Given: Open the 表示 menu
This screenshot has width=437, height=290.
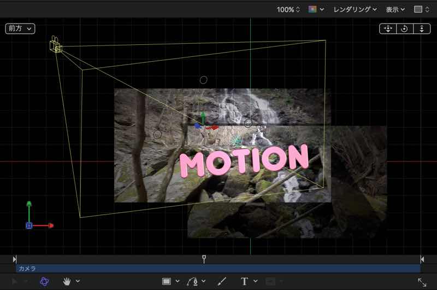Looking at the screenshot, I should (x=395, y=9).
